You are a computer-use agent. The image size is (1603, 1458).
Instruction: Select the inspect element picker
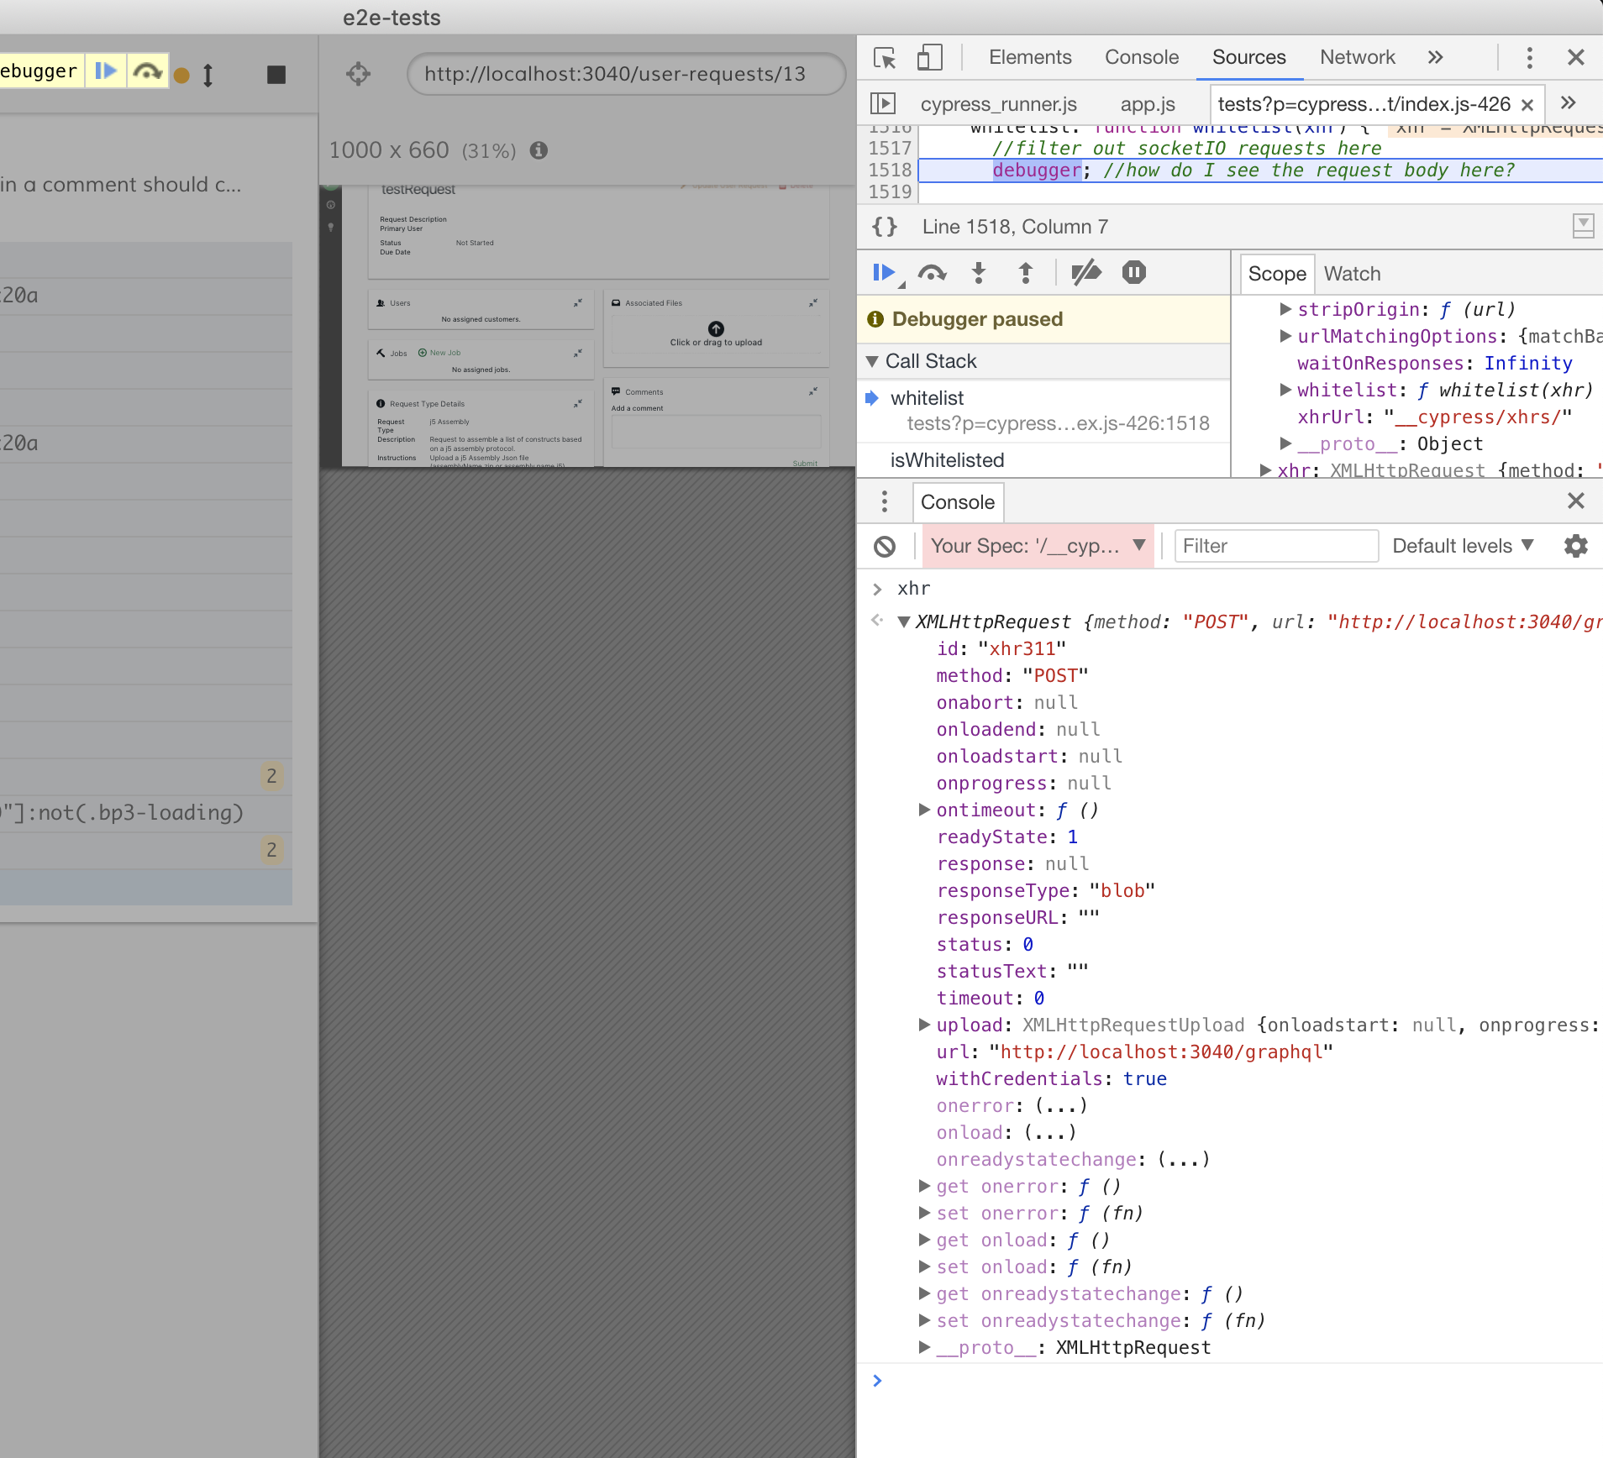(x=884, y=57)
